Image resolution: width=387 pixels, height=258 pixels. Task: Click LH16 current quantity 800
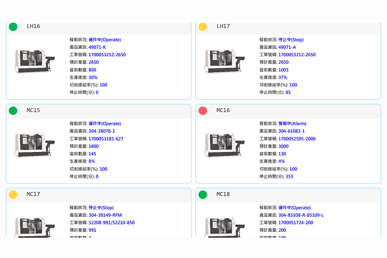(92, 70)
